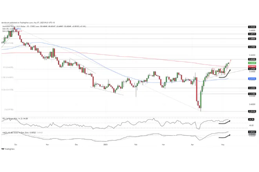Select the 0.65500 price level label
The width and height of the screenshot is (259, 172).
tap(252, 59)
